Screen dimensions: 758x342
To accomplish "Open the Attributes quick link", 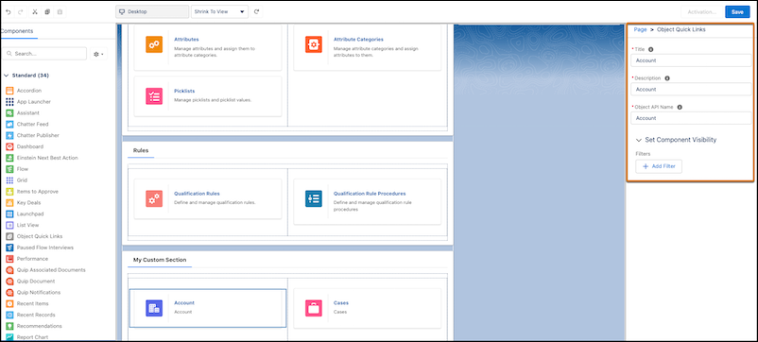I will click(x=186, y=39).
